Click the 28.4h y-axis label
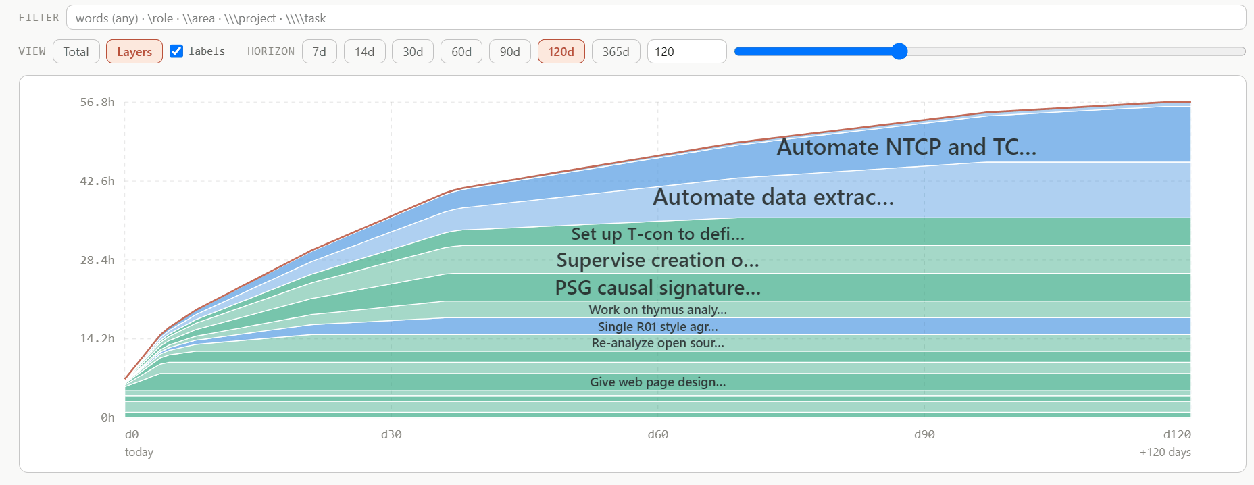The image size is (1254, 485). [x=97, y=260]
